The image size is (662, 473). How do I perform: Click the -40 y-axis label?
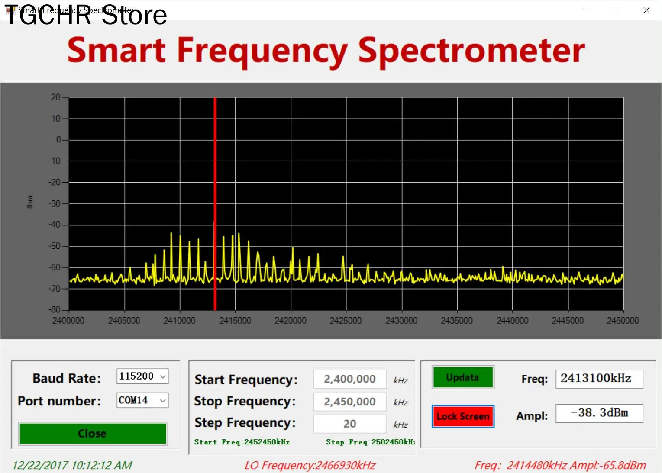pyautogui.click(x=55, y=225)
